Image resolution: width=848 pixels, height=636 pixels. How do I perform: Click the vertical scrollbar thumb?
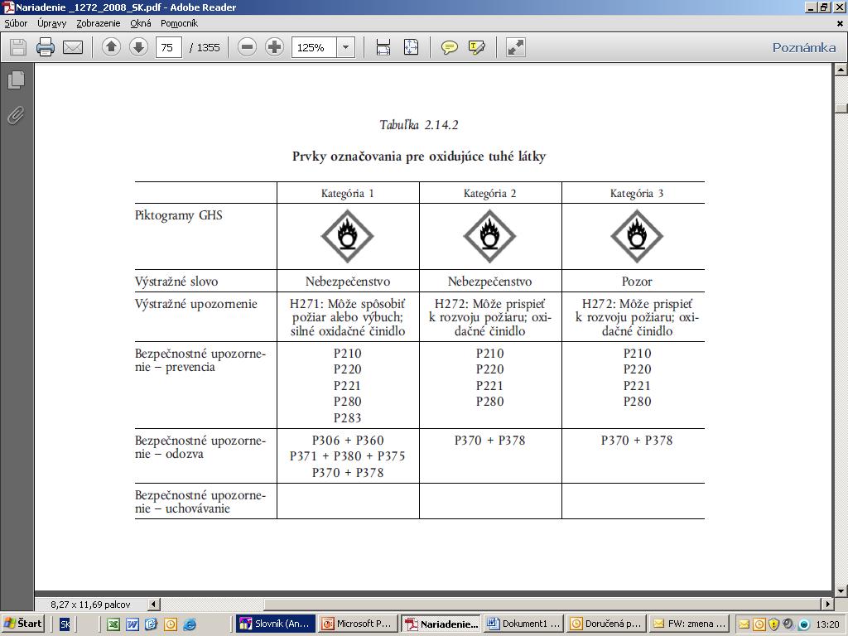coord(841,108)
